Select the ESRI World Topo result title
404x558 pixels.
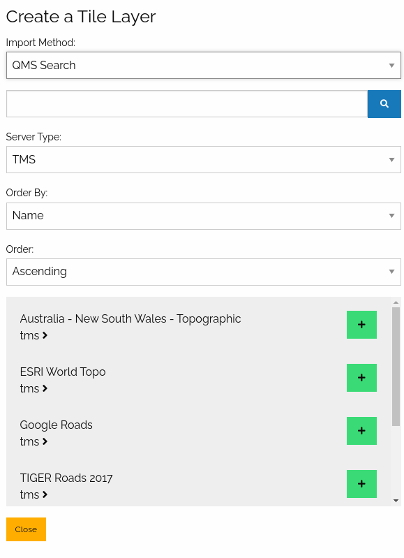63,372
